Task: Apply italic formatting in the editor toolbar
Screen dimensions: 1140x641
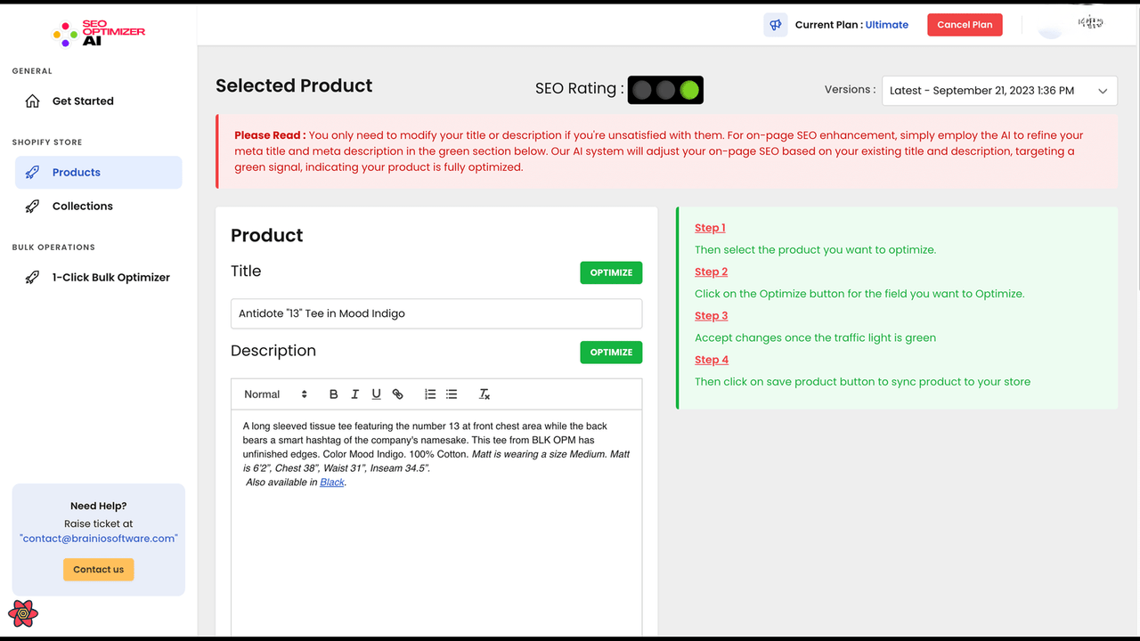Action: click(354, 394)
